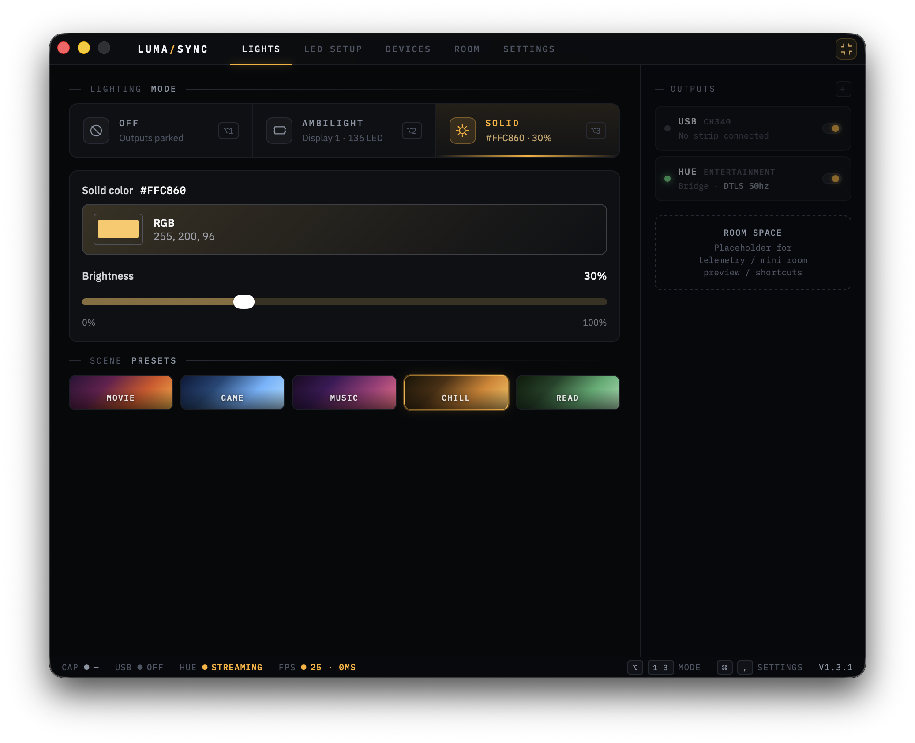The width and height of the screenshot is (915, 743).
Task: Select the Solid lighting mode
Action: [528, 131]
